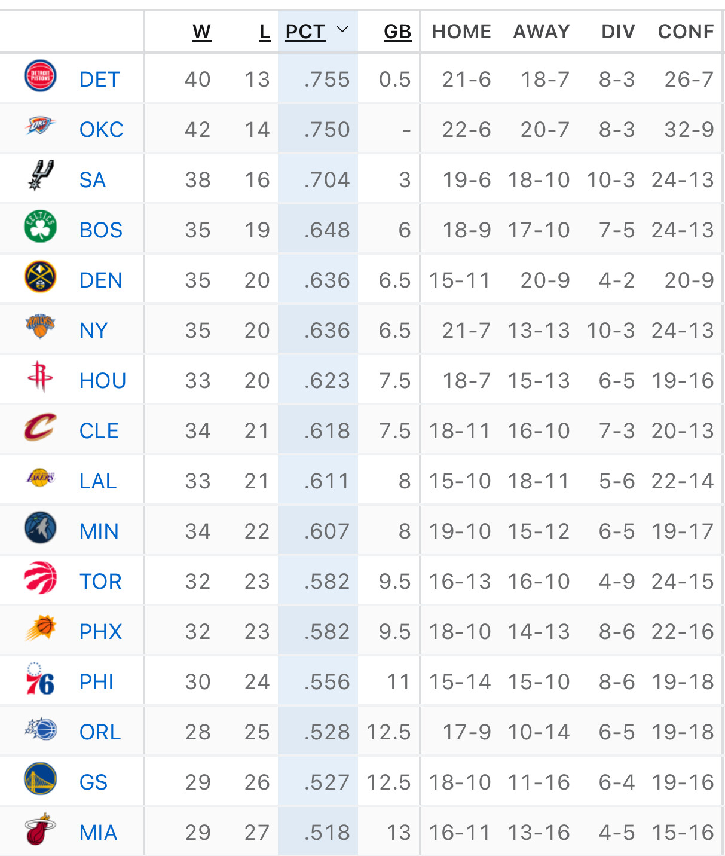Click the Oklahoma City Thunder logo
The image size is (725, 856).
pos(40,126)
